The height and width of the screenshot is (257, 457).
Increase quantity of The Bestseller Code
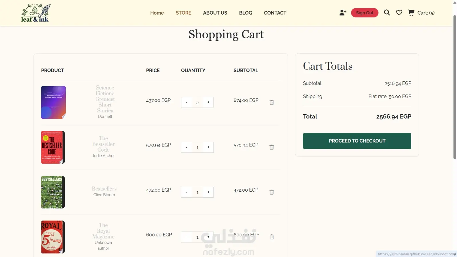click(x=208, y=147)
